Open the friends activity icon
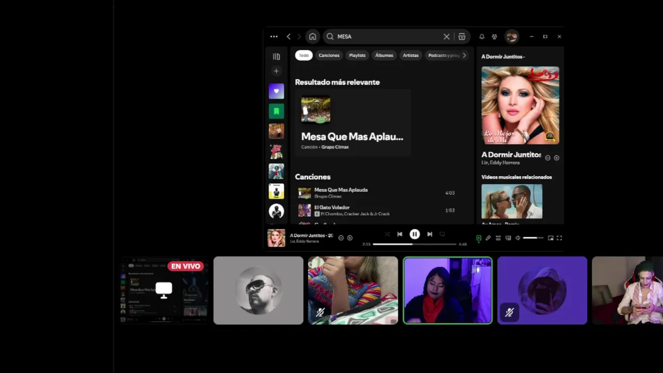Image resolution: width=663 pixels, height=373 pixels. (x=494, y=37)
